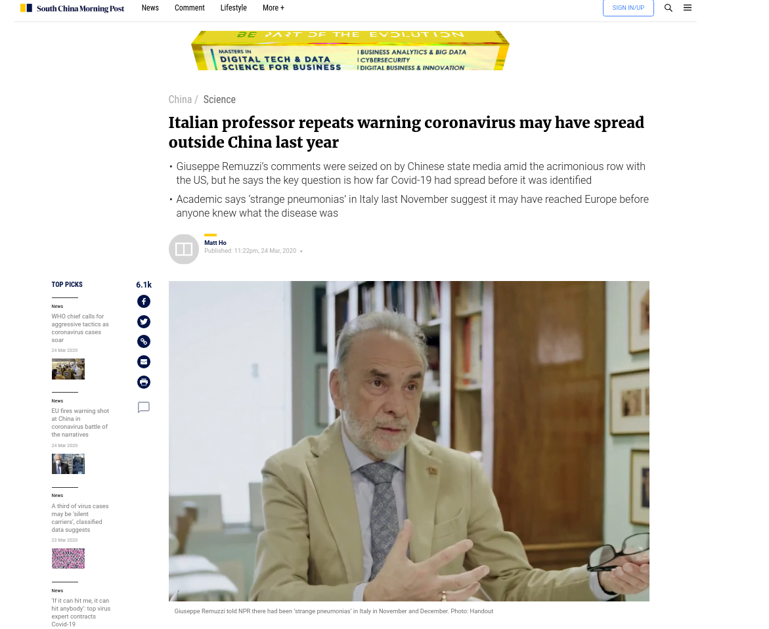The height and width of the screenshot is (629, 769).
Task: Copy article link icon
Action: point(144,341)
